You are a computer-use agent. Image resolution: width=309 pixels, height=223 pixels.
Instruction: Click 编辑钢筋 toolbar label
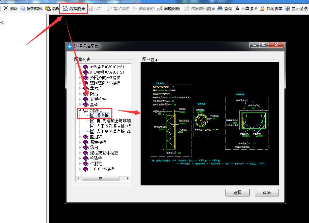[172, 9]
